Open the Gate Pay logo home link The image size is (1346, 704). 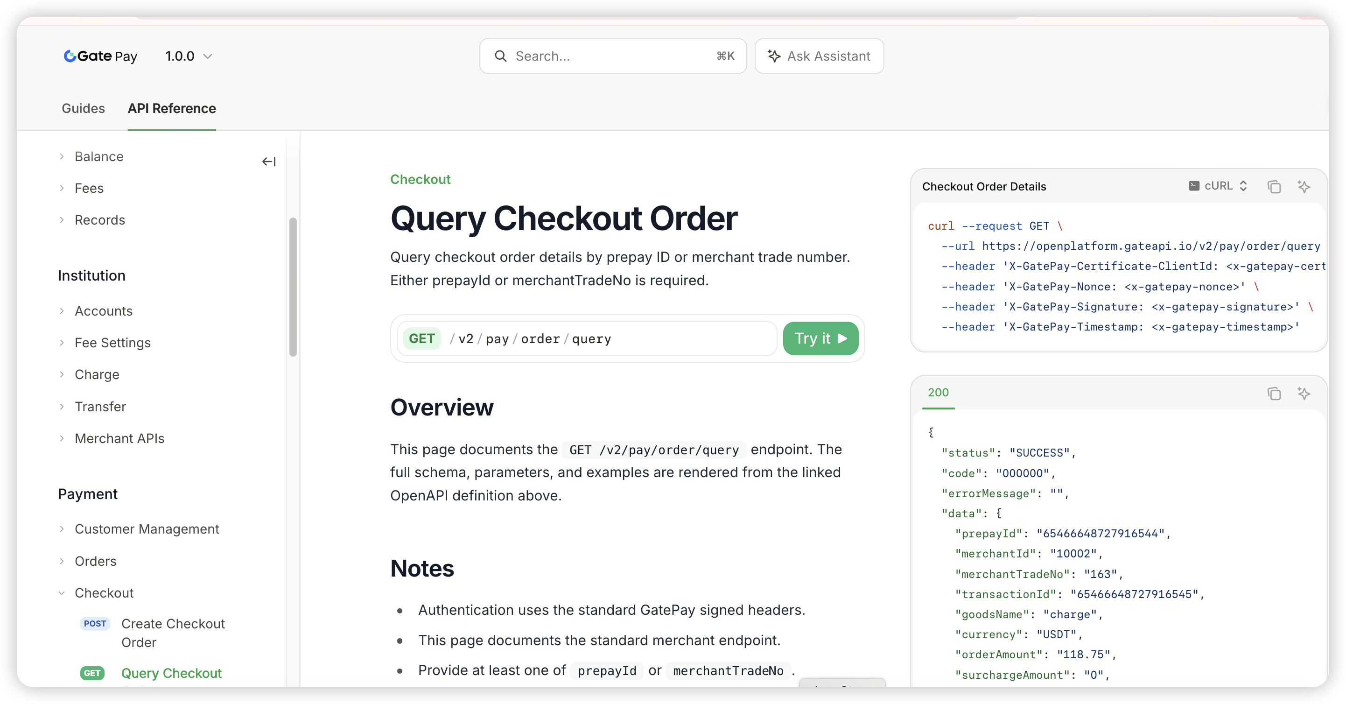pyautogui.click(x=100, y=56)
